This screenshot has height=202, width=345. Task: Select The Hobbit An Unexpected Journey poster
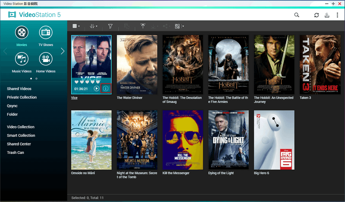click(274, 65)
